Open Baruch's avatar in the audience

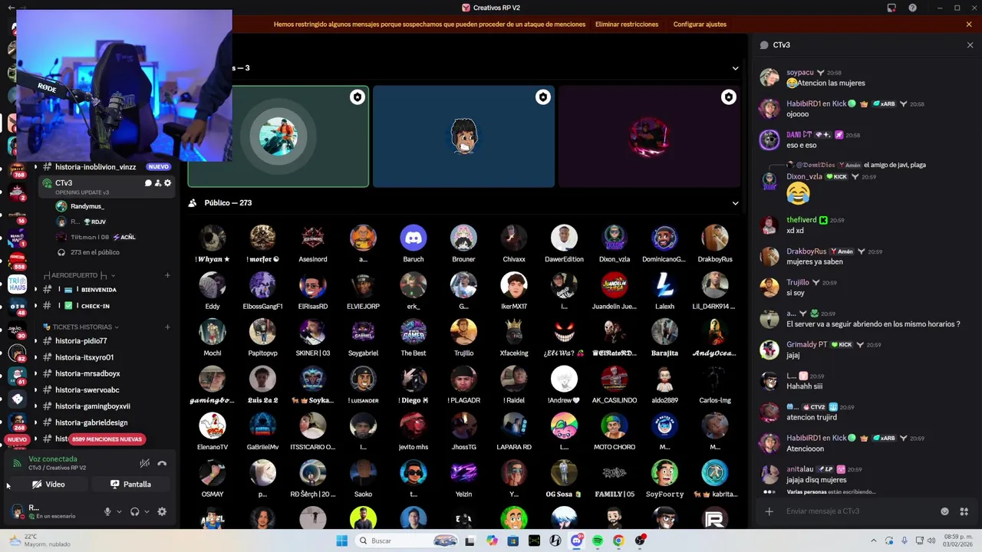click(x=414, y=238)
